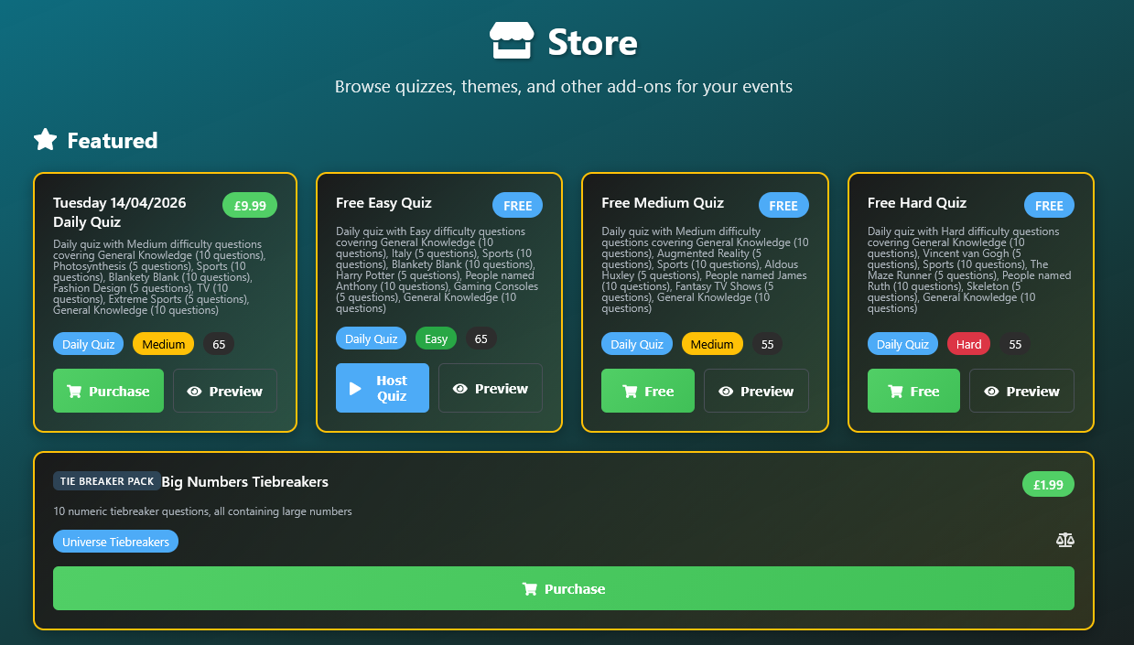Preview the Free Medium Quiz
This screenshot has width=1134, height=645.
click(x=756, y=391)
